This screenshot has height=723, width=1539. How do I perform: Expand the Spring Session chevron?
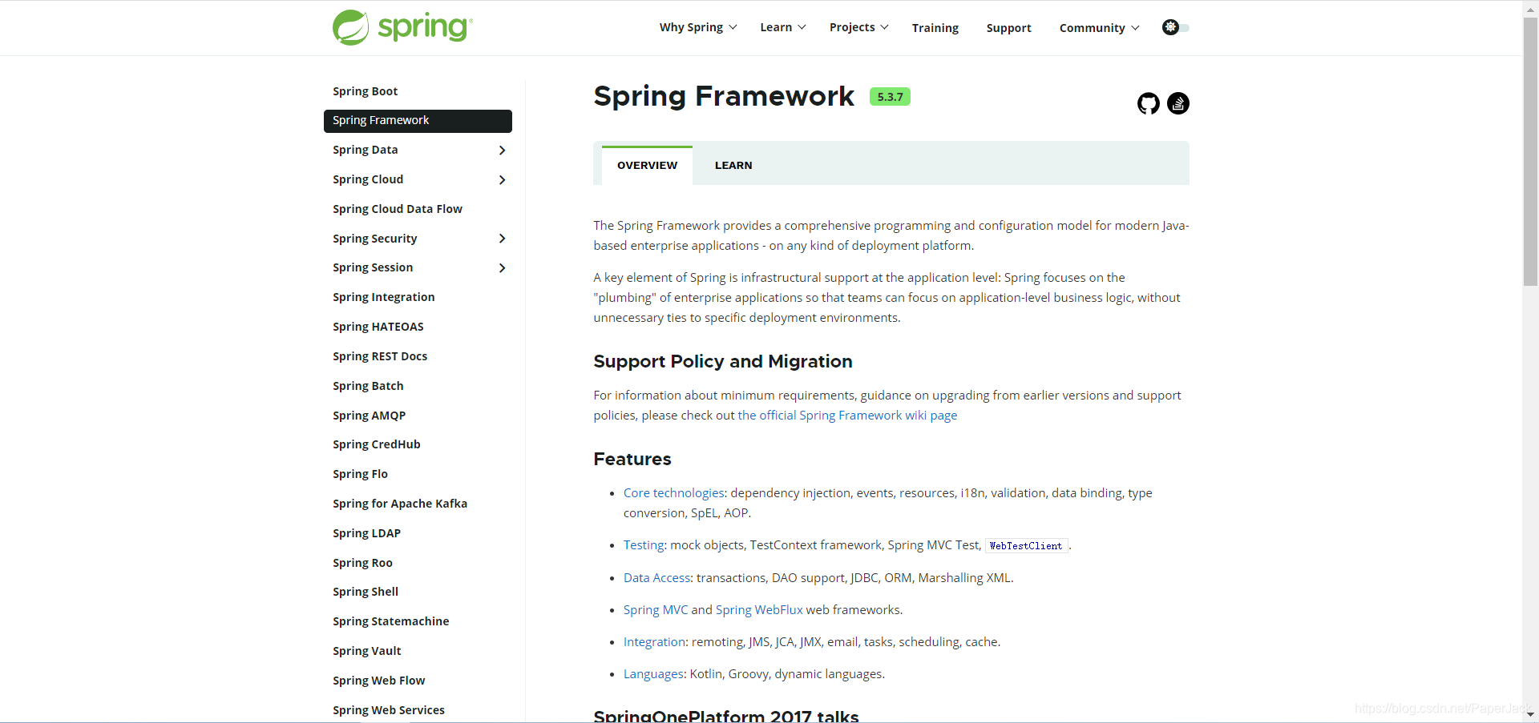pyautogui.click(x=502, y=268)
